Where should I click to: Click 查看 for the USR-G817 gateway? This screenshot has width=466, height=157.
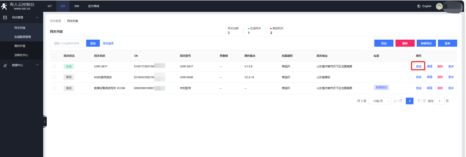pyautogui.click(x=418, y=66)
